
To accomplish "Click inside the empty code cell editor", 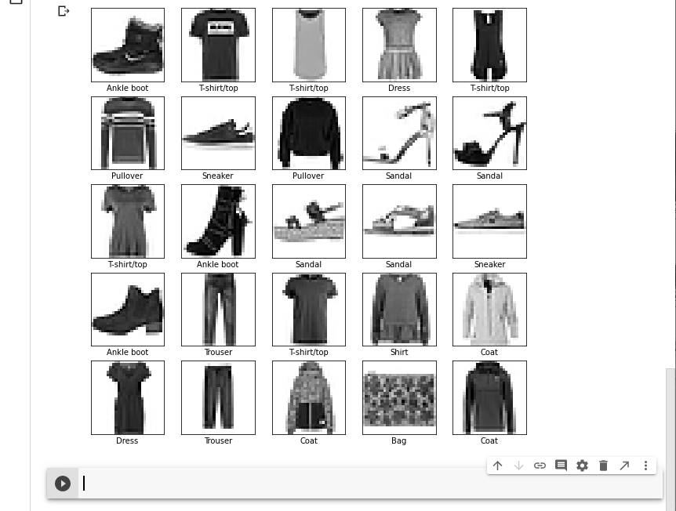I will coord(353,484).
